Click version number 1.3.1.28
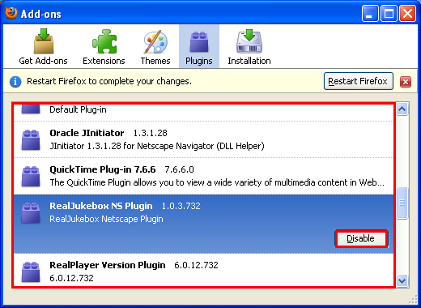 click(151, 133)
